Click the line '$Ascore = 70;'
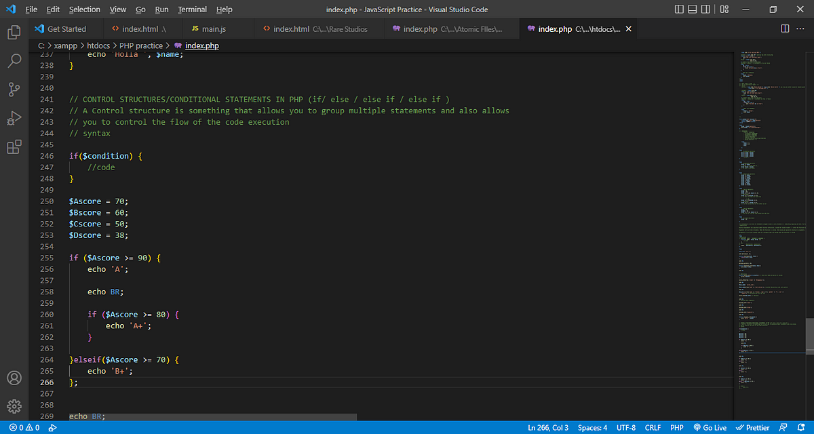Image resolution: width=814 pixels, height=434 pixels. pos(98,201)
